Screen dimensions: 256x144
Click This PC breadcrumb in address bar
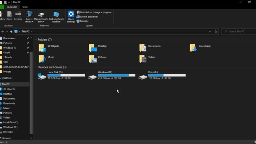pos(26,32)
